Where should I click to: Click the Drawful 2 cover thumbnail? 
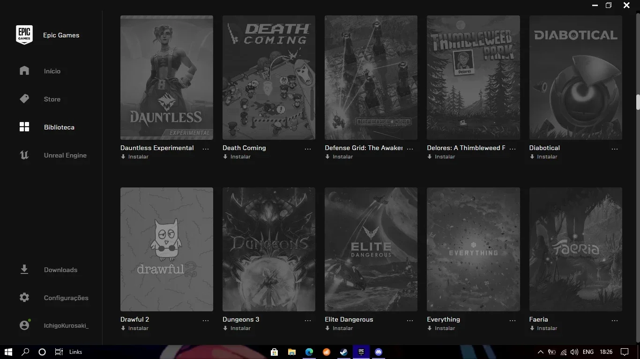[167, 250]
